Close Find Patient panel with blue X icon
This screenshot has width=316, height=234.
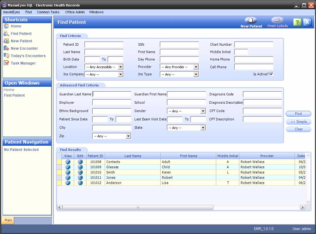307,22
